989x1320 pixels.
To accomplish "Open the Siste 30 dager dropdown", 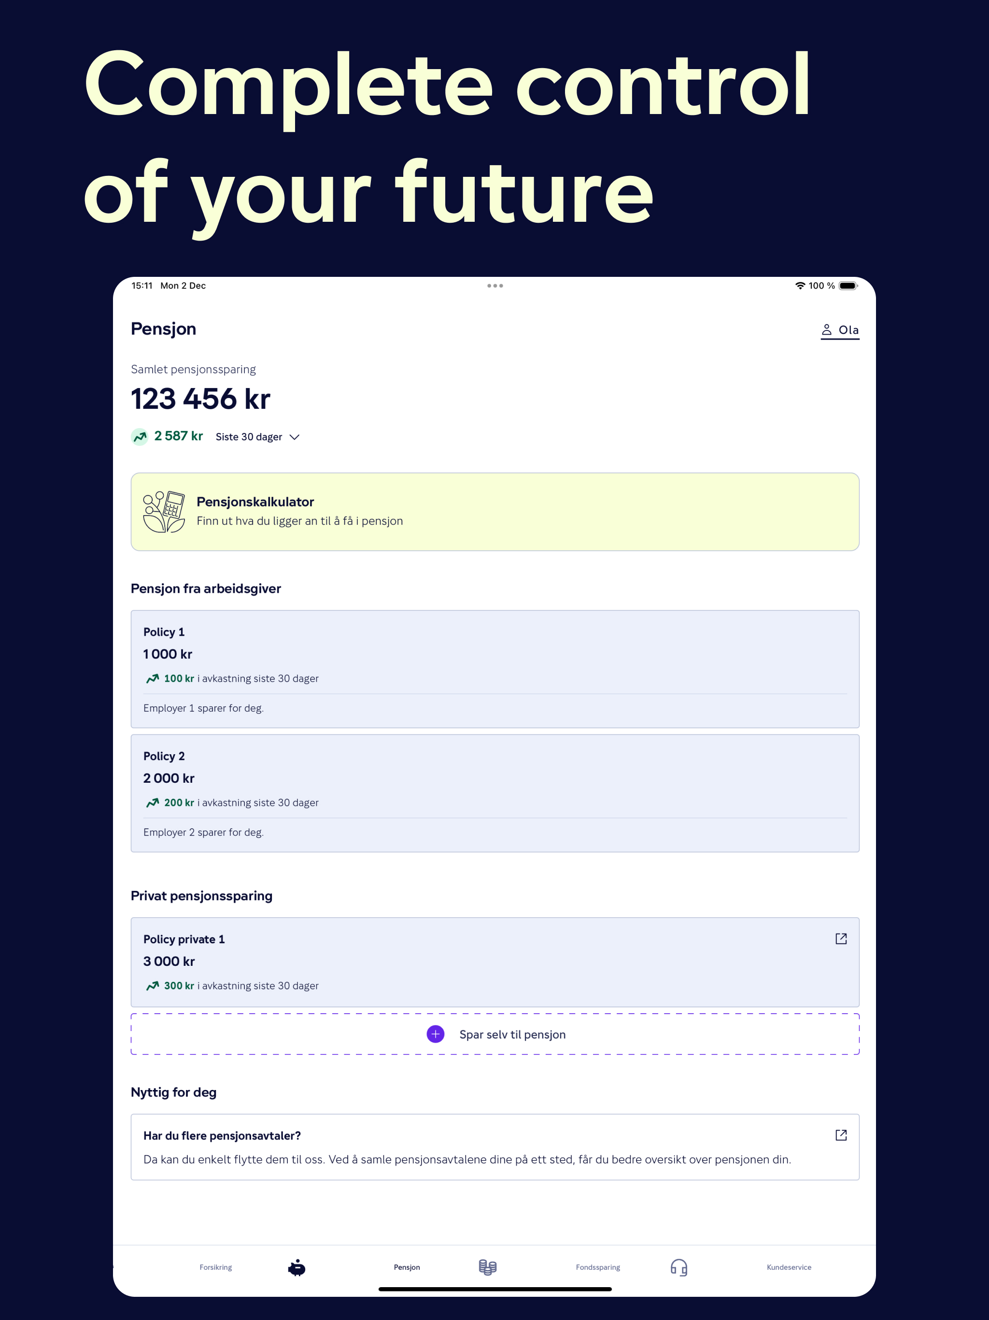I will click(x=258, y=436).
